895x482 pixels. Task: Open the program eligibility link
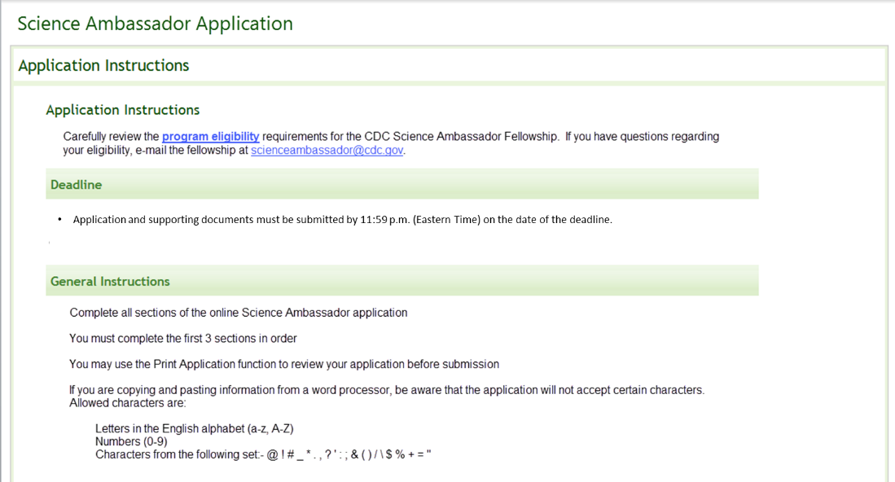210,137
